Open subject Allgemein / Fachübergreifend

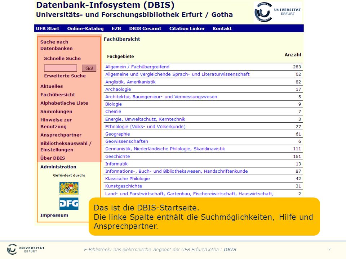[137, 67]
